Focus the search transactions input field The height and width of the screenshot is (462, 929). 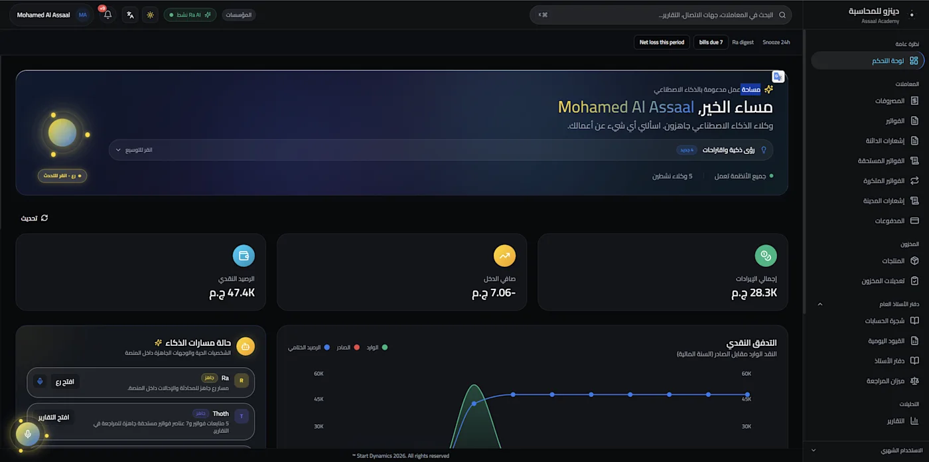coord(660,15)
